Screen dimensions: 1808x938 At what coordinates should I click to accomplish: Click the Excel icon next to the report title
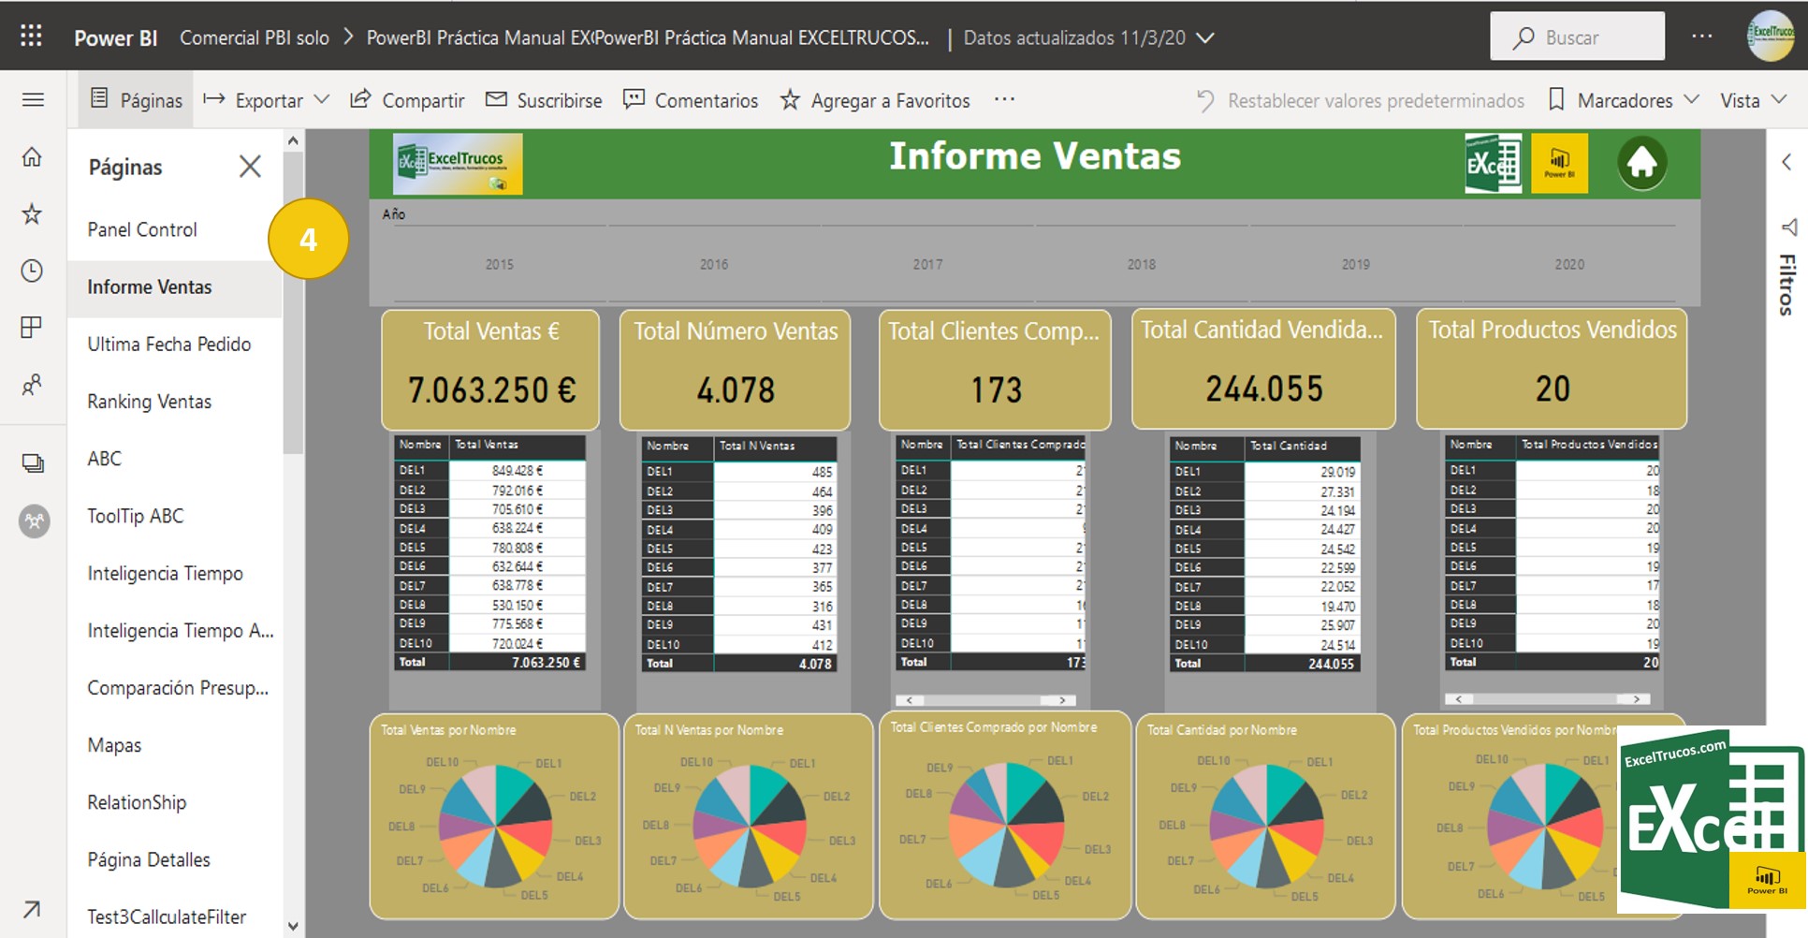tap(1495, 161)
